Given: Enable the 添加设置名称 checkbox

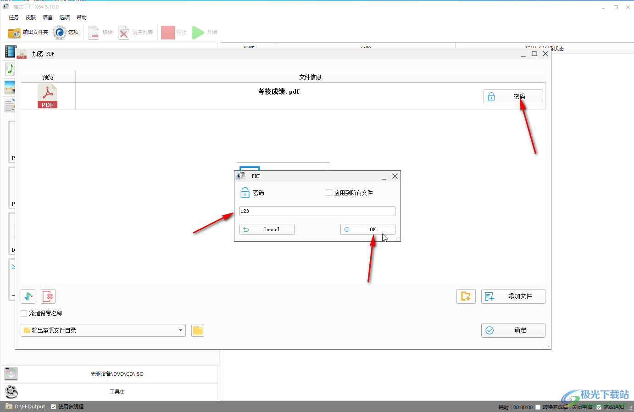Looking at the screenshot, I should tap(24, 313).
